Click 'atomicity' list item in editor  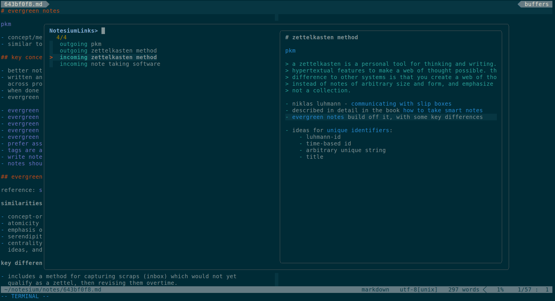(23, 223)
